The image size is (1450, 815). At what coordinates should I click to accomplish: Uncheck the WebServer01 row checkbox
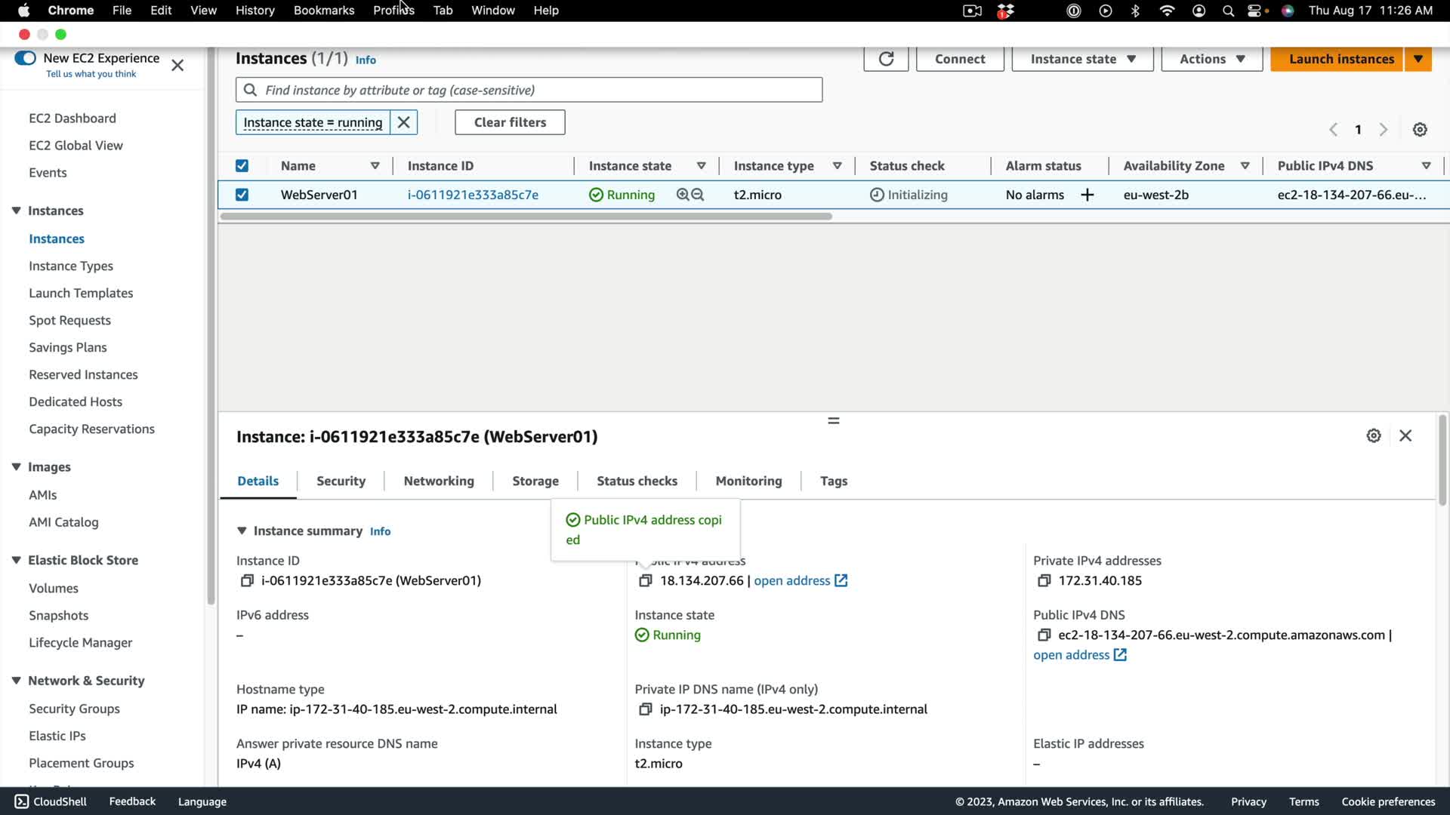pyautogui.click(x=242, y=195)
